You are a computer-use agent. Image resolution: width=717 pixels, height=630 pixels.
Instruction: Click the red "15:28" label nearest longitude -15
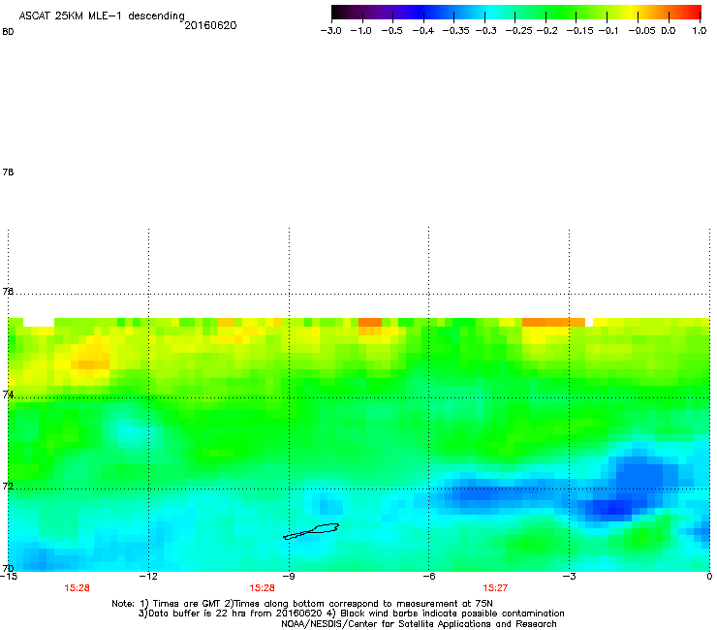click(x=77, y=588)
